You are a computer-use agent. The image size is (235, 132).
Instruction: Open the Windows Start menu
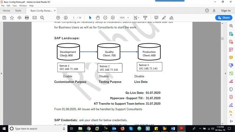4,129
